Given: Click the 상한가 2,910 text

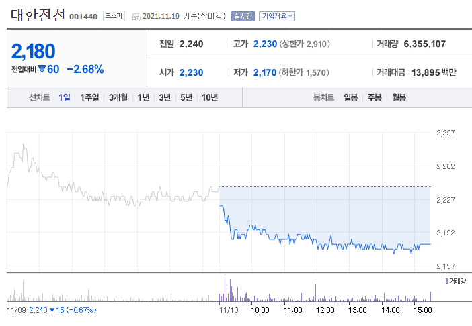Looking at the screenshot, I should pyautogui.click(x=305, y=44).
